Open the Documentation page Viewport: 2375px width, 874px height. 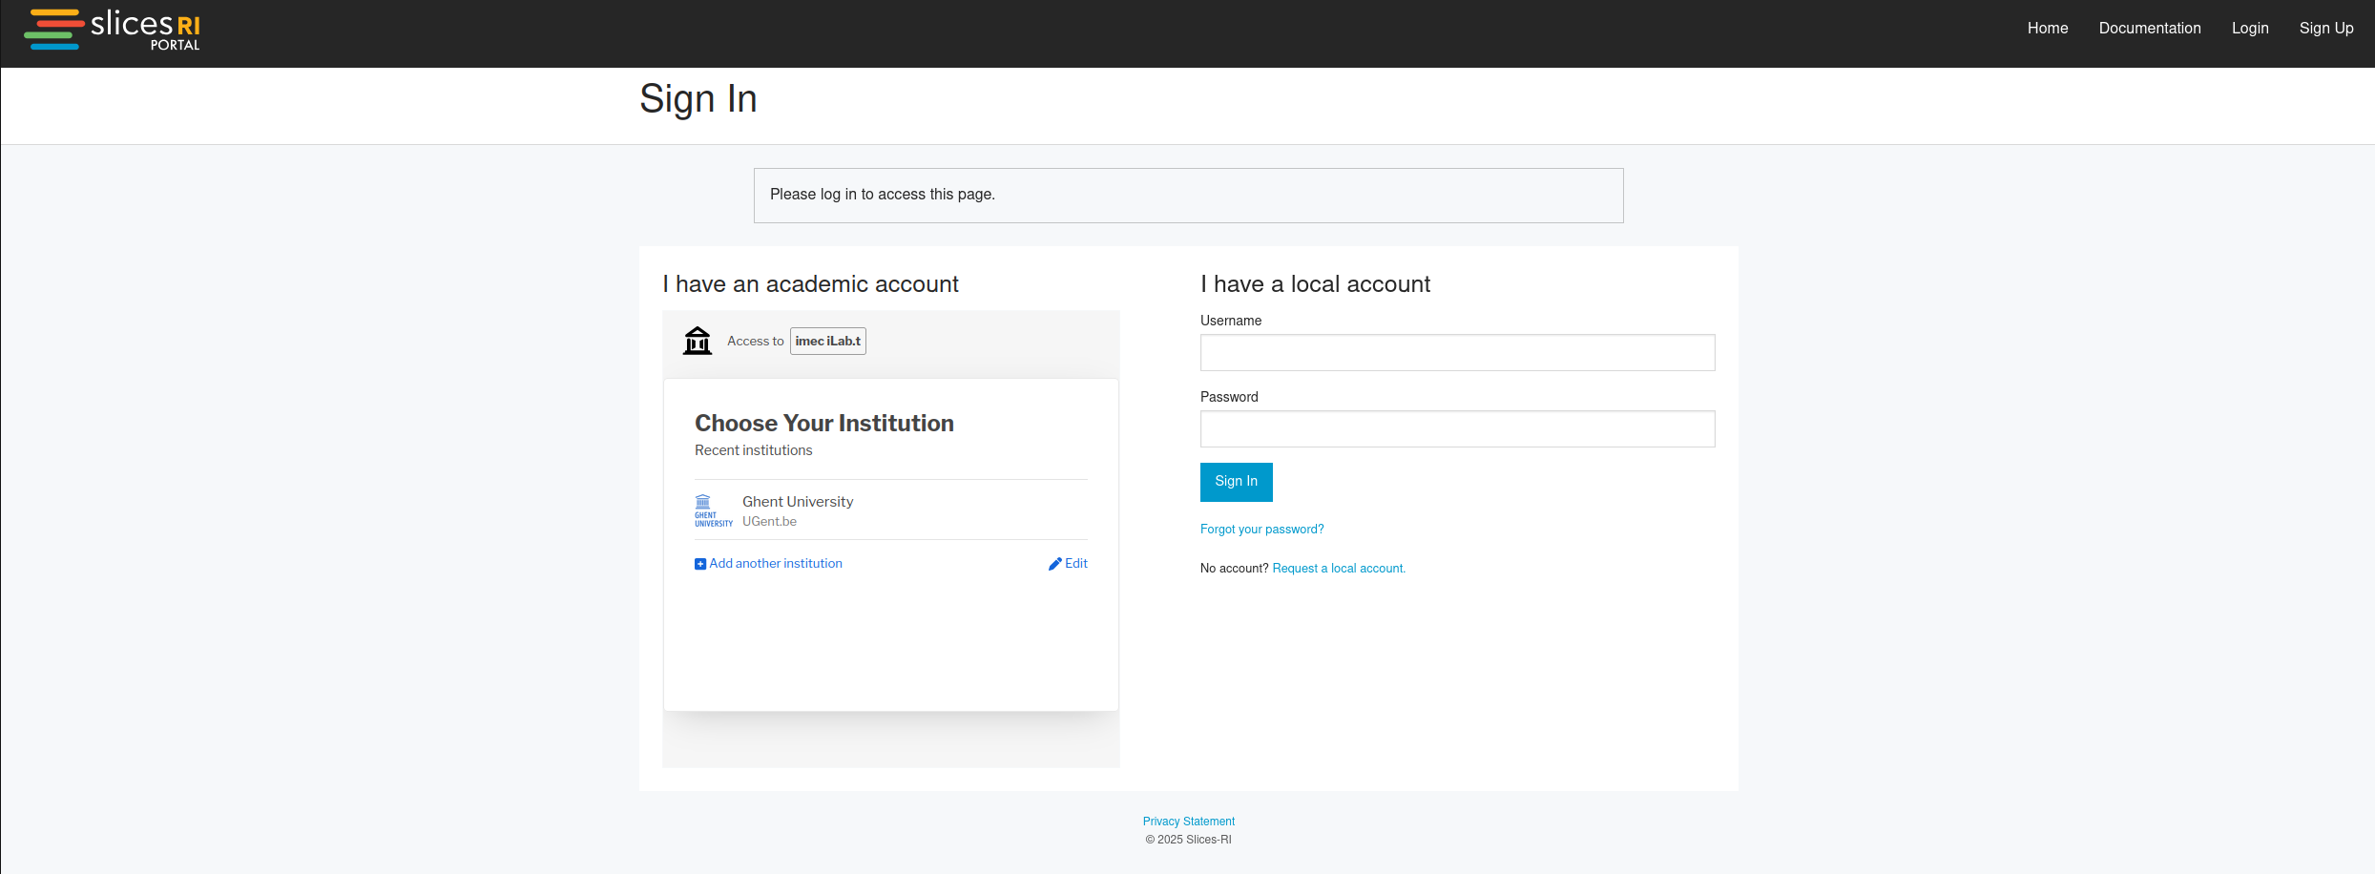(x=2150, y=28)
